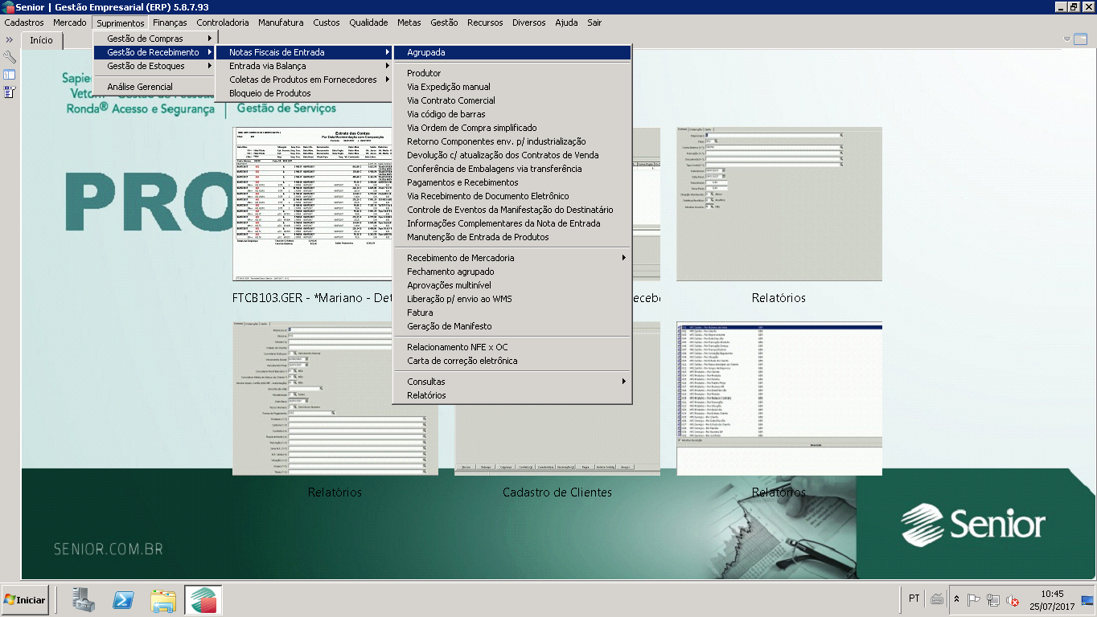
Task: Click the Show Desktop button at the taskbar end
Action: (x=1087, y=599)
